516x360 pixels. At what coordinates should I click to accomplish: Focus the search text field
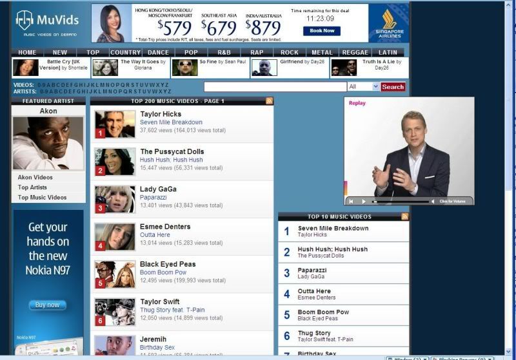coord(275,86)
